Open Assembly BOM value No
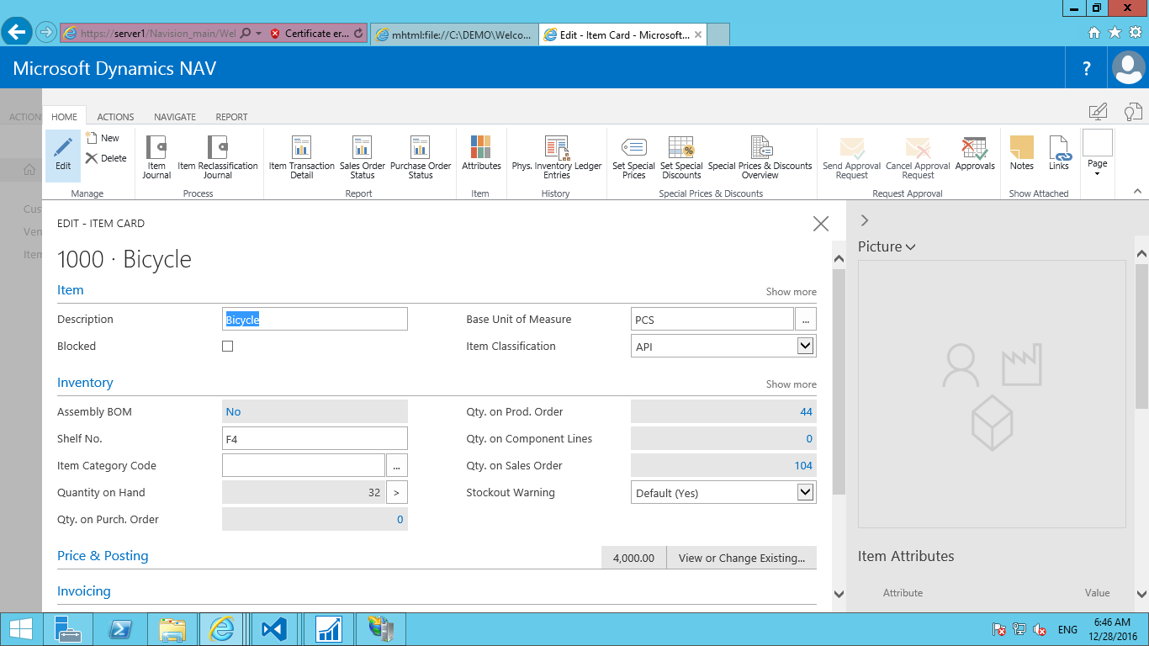This screenshot has height=646, width=1149. point(233,411)
